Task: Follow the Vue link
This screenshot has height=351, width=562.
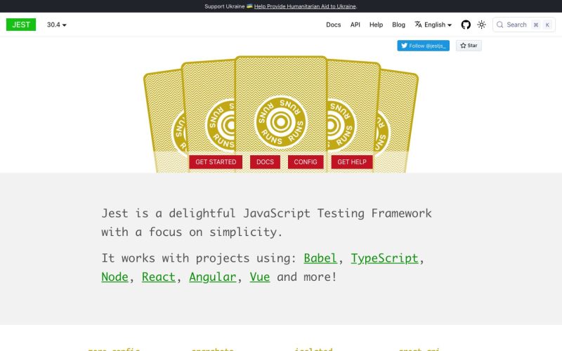Action: click(x=260, y=277)
